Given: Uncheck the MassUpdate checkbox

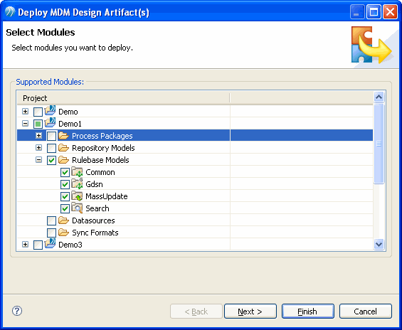Looking at the screenshot, I should 65,196.
